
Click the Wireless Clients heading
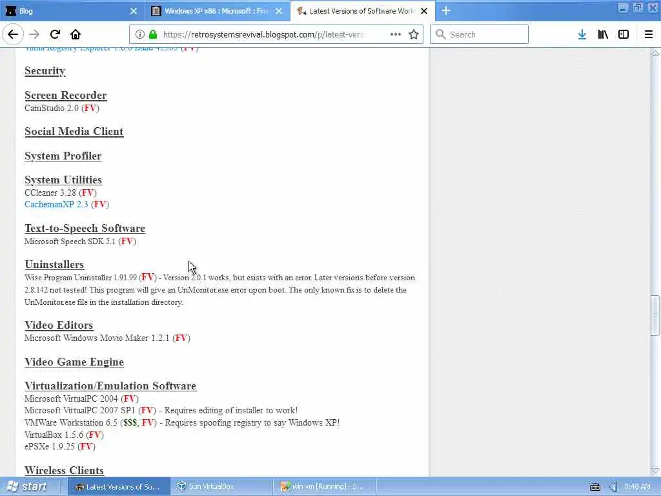tap(64, 470)
